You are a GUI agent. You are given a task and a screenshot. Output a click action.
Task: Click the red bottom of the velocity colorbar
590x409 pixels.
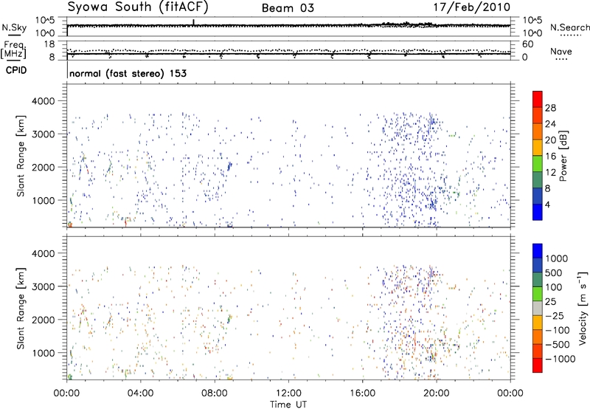click(538, 365)
